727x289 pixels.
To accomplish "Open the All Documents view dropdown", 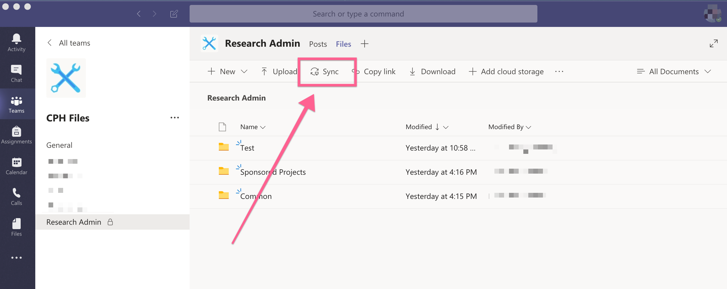I will 673,71.
